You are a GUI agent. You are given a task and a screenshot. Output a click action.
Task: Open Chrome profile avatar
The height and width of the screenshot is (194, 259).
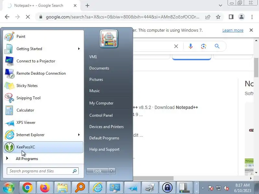(x=242, y=17)
